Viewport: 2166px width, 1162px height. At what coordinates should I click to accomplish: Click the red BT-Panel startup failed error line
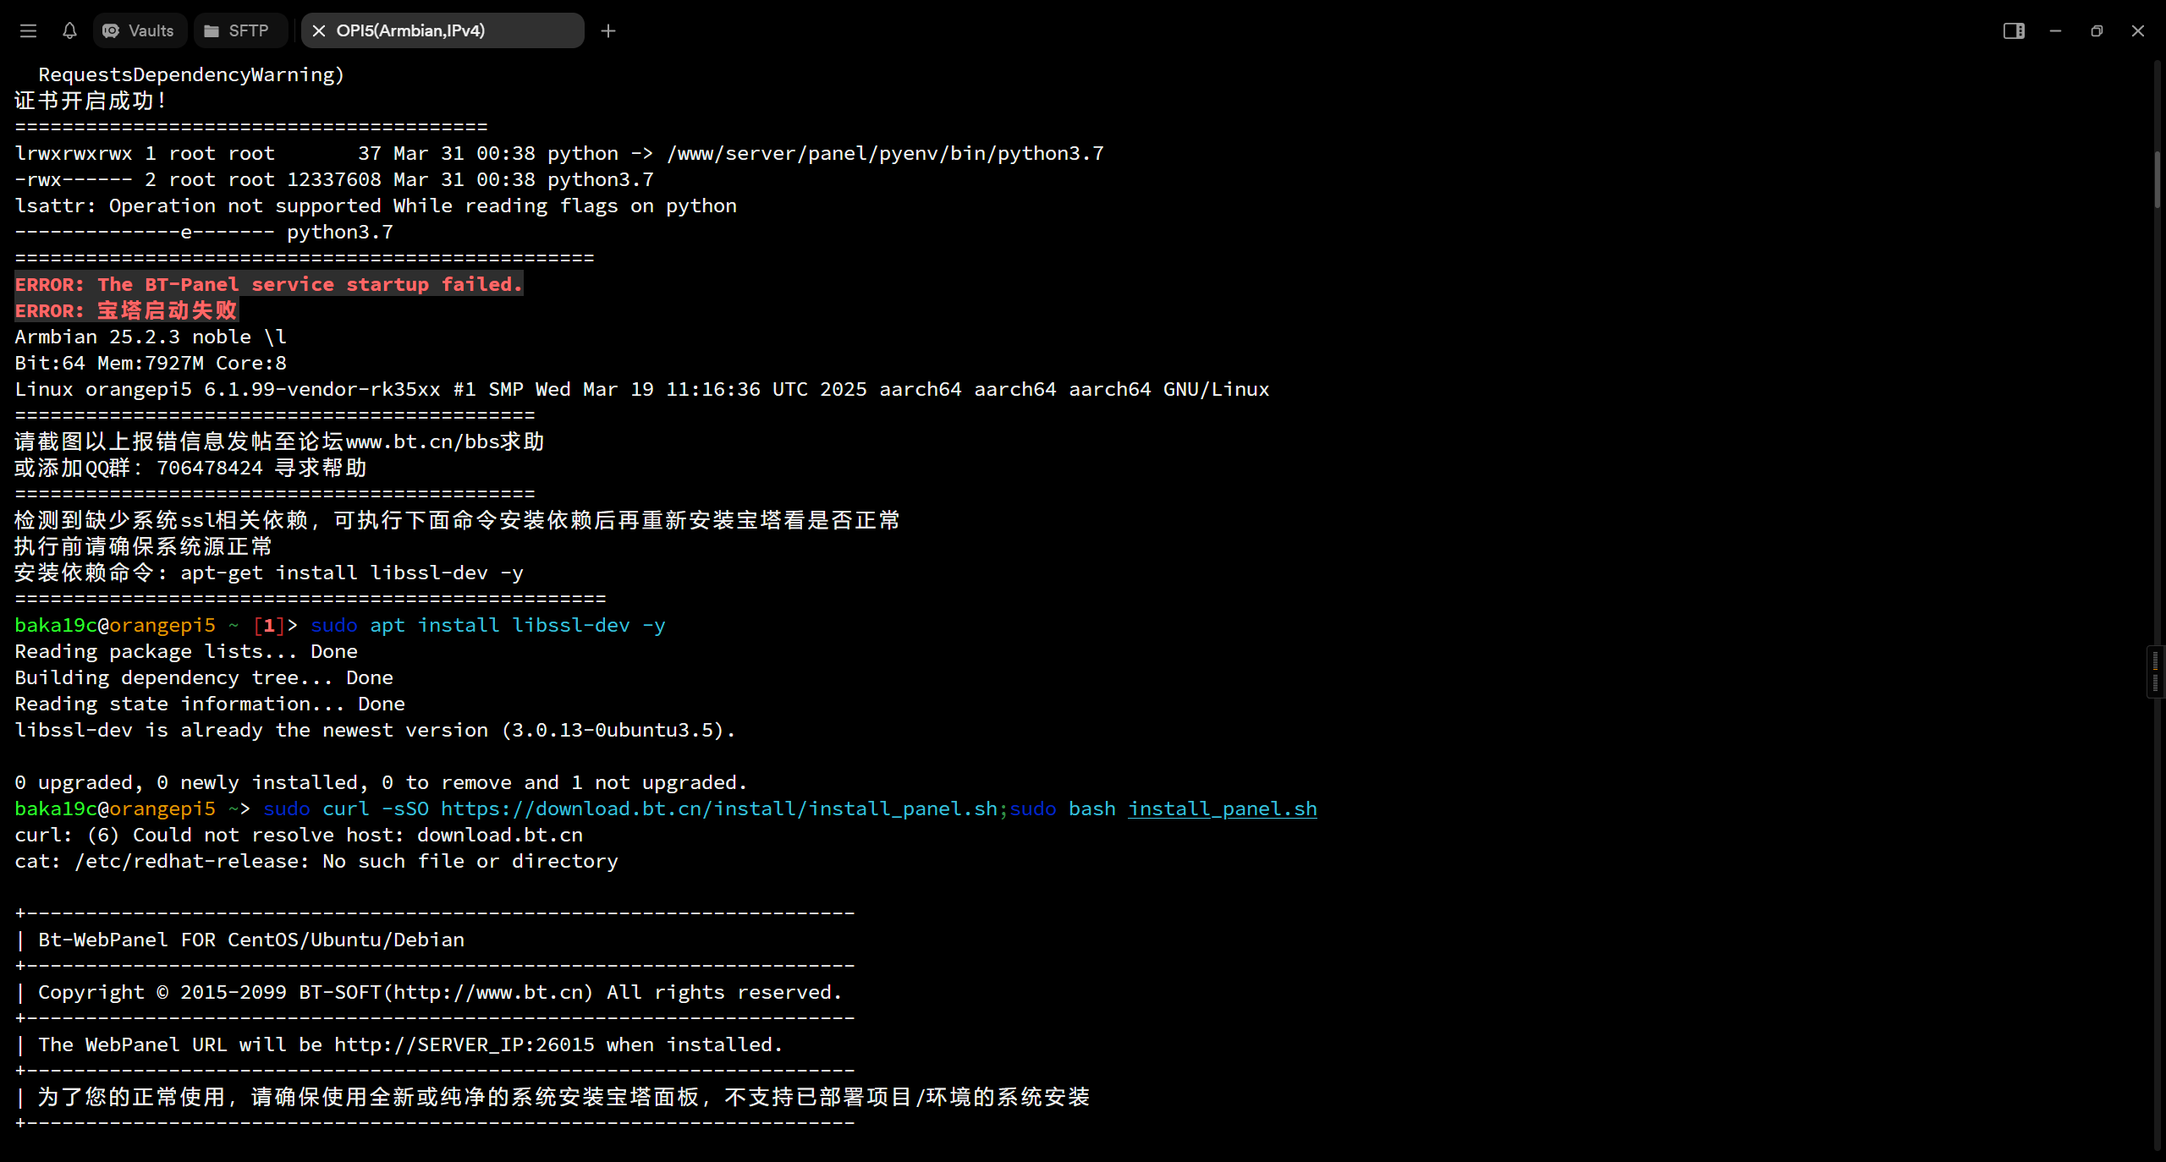268,285
